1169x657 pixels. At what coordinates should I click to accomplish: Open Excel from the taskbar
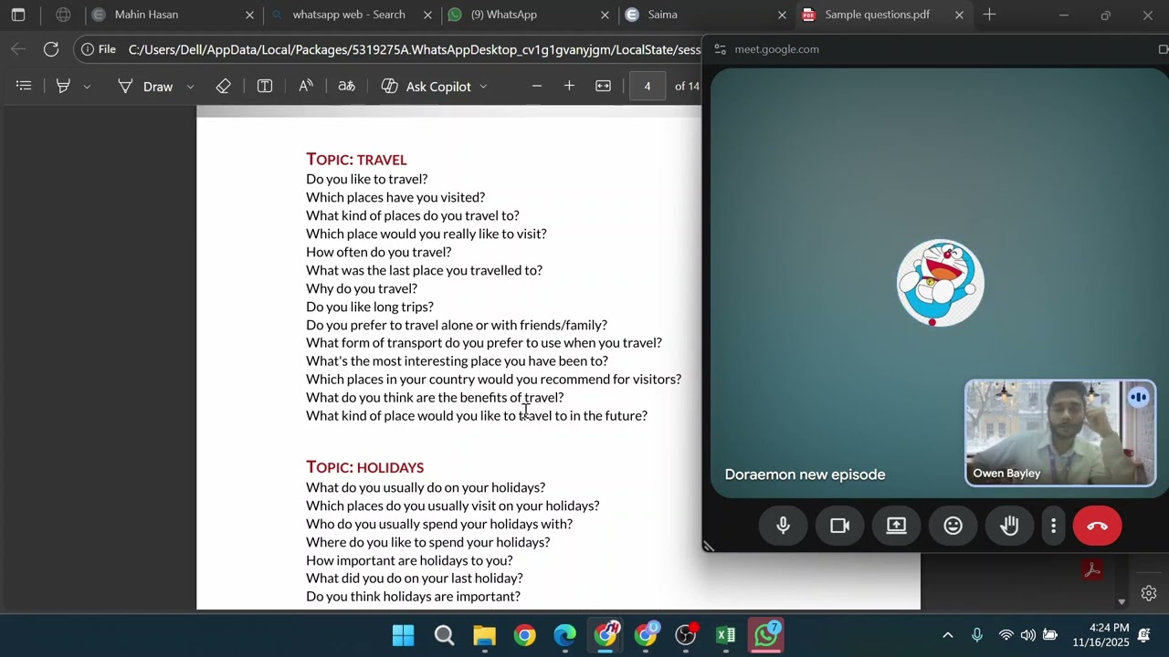726,635
